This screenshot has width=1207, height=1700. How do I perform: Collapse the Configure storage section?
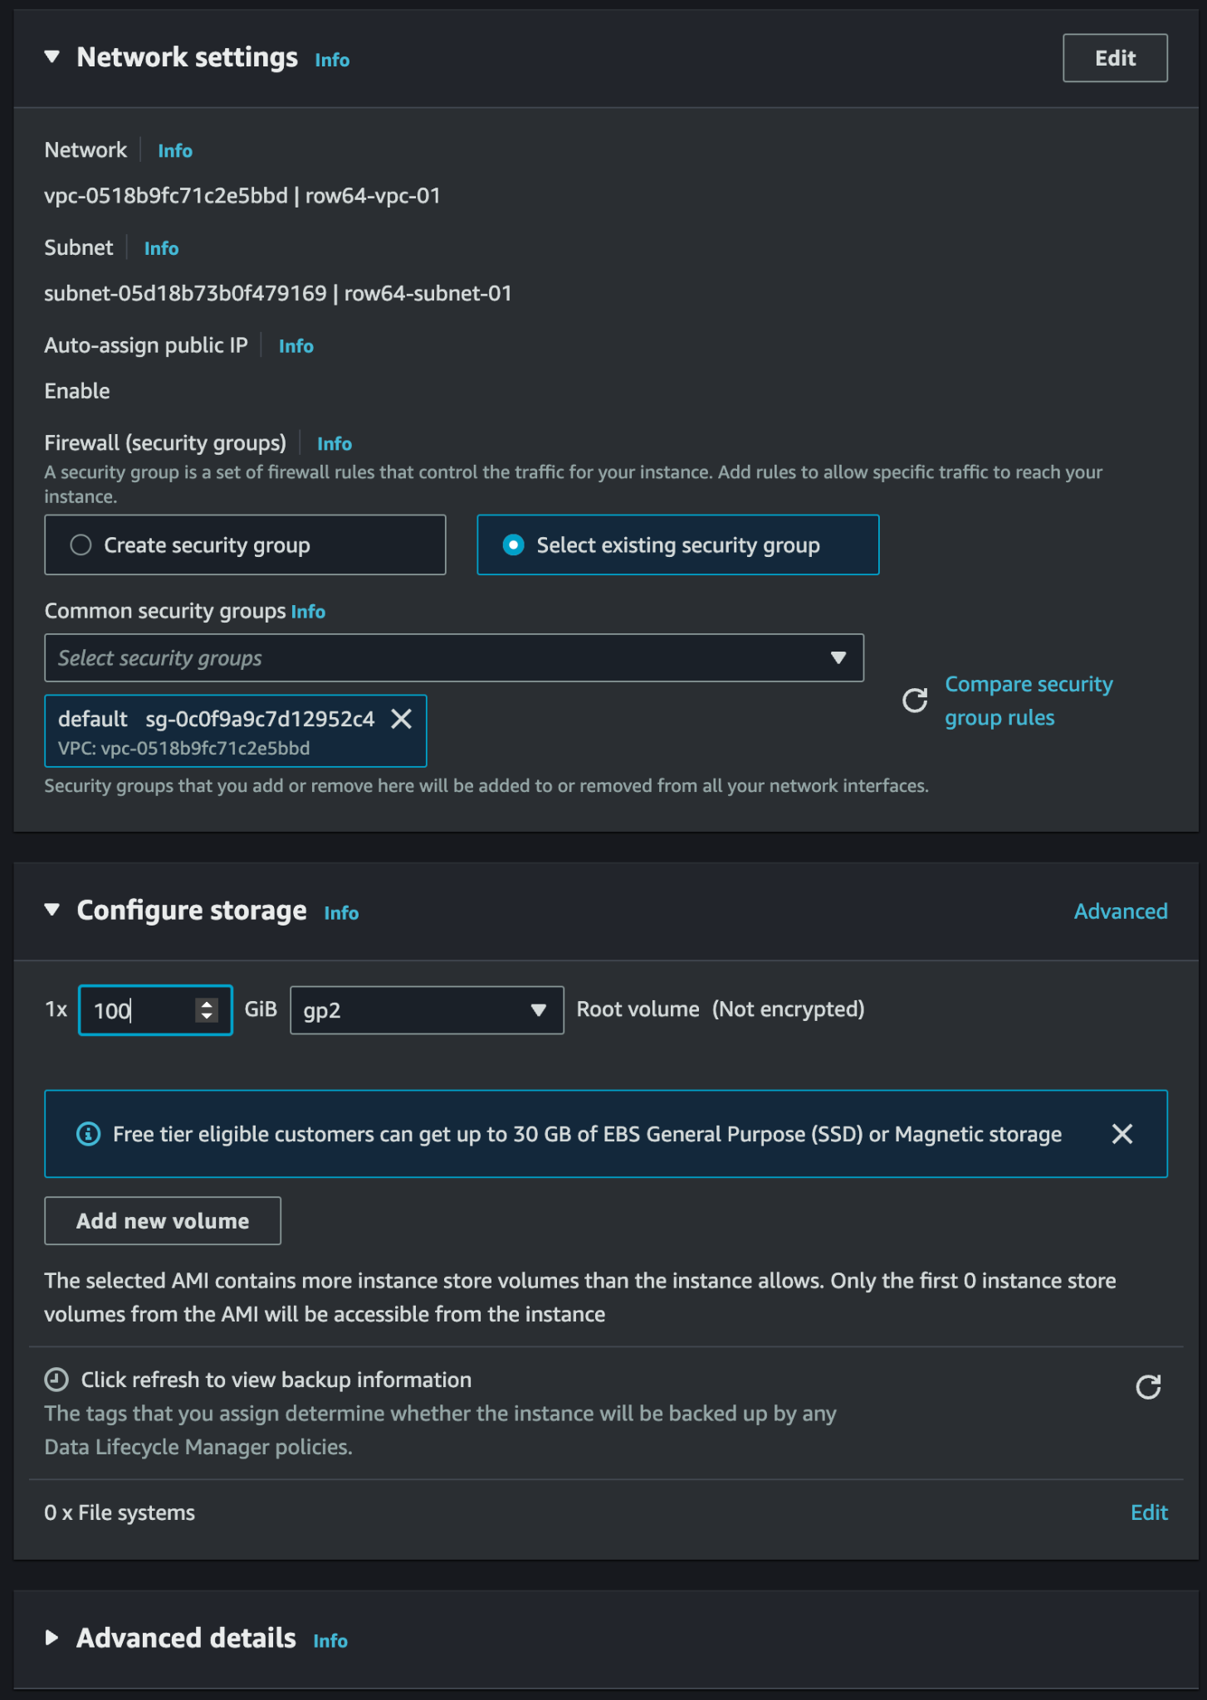[52, 911]
